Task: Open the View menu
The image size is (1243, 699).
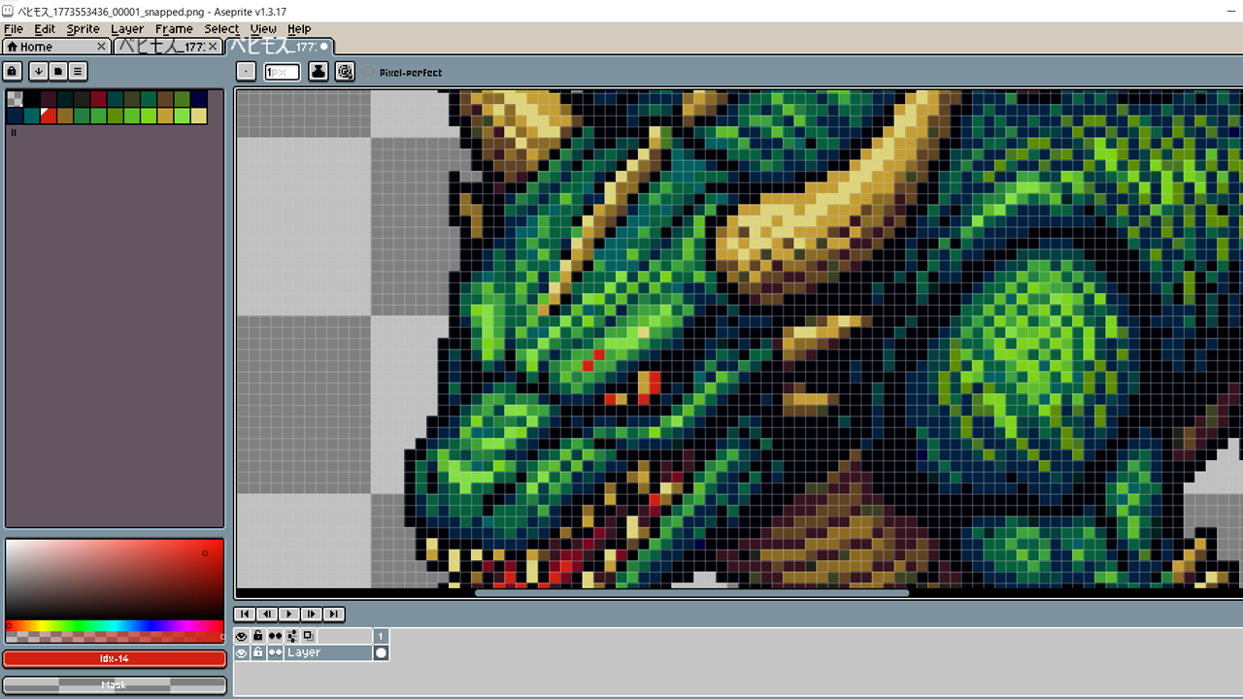Action: tap(262, 28)
